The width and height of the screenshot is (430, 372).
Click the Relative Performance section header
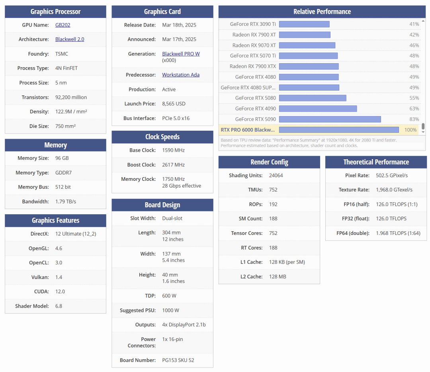(x=322, y=12)
